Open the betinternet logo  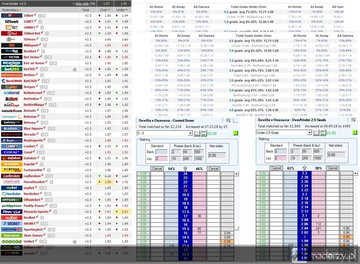click(12, 93)
